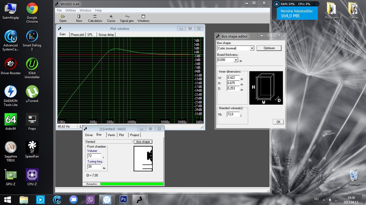Click the green Parameters progress bar
Image resolution: width=366 pixels, height=205 pixels.
click(132, 184)
